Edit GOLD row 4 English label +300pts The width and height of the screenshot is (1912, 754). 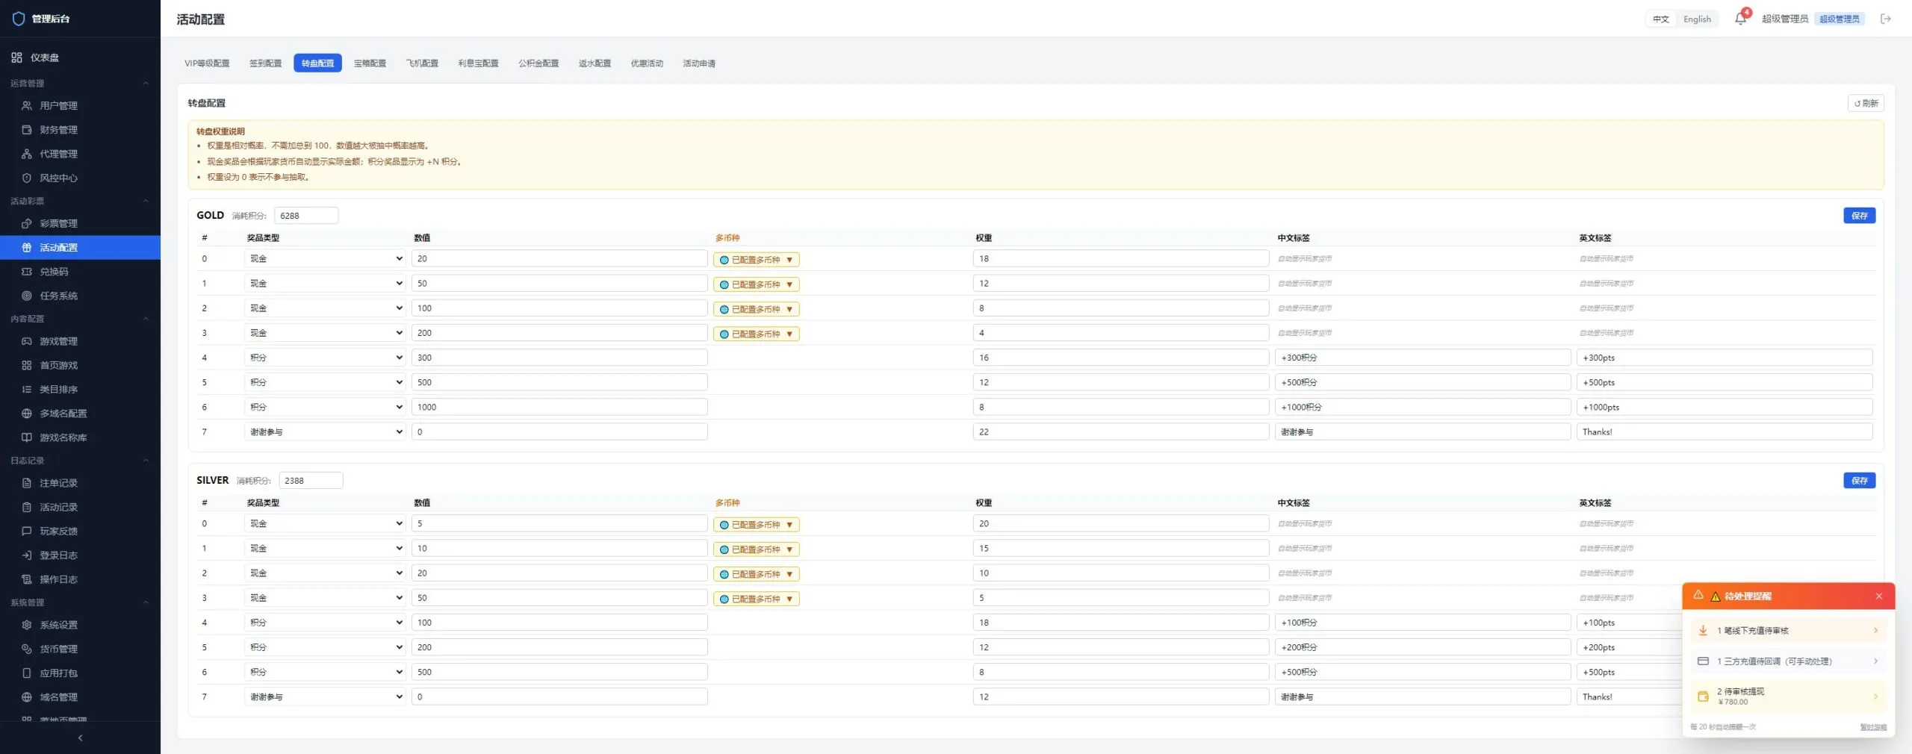pos(1725,358)
